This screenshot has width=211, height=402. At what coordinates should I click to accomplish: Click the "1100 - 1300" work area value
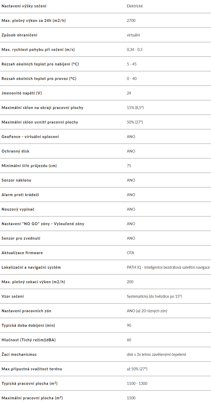[x=137, y=383]
